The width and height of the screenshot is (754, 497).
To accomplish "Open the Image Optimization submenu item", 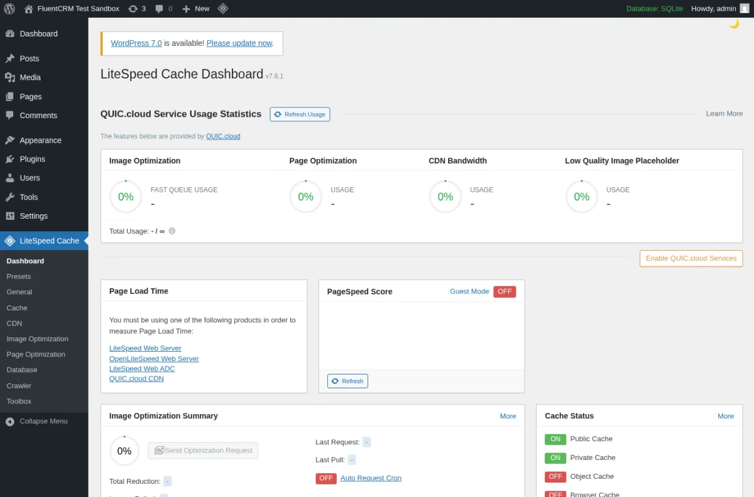I will point(38,339).
